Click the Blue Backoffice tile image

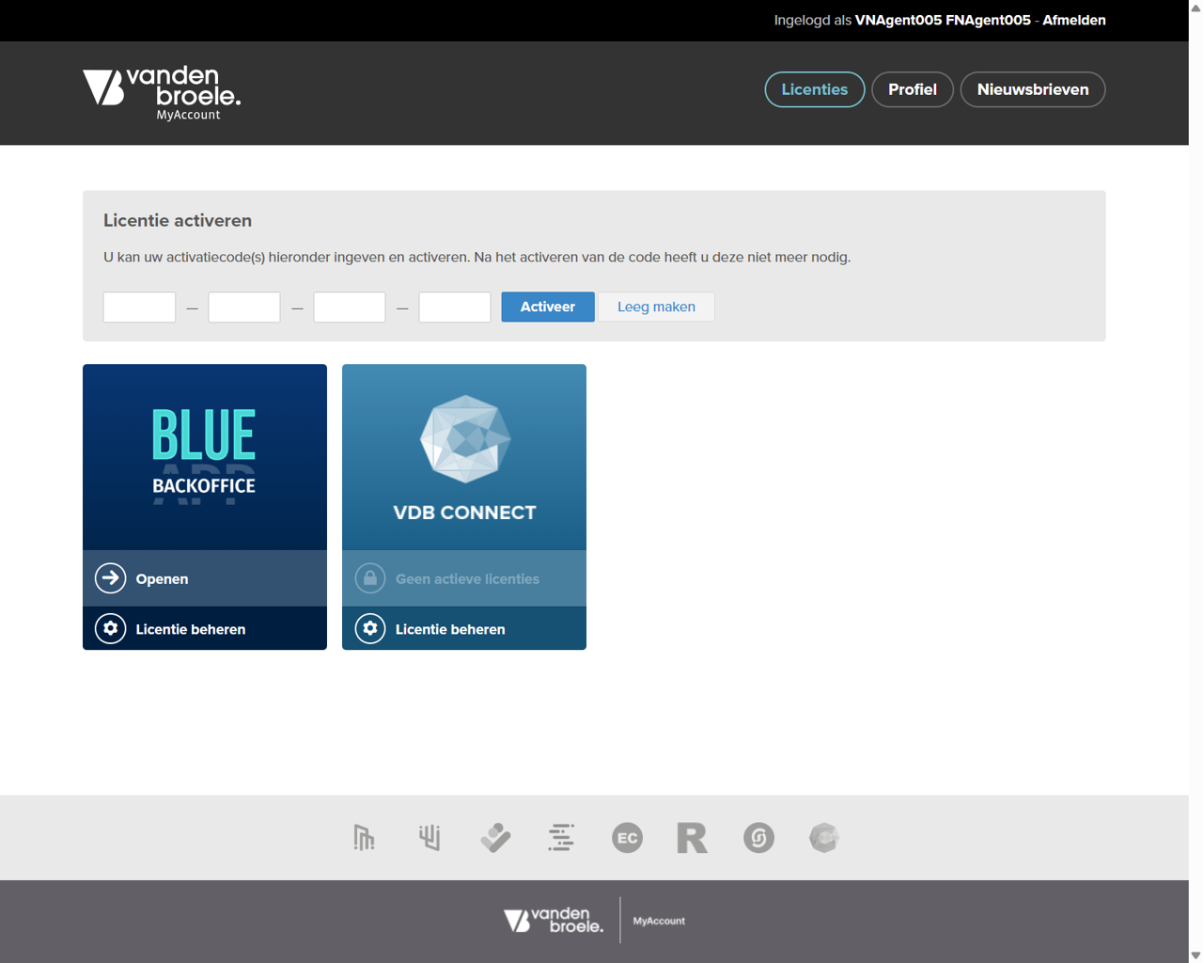pyautogui.click(x=205, y=457)
